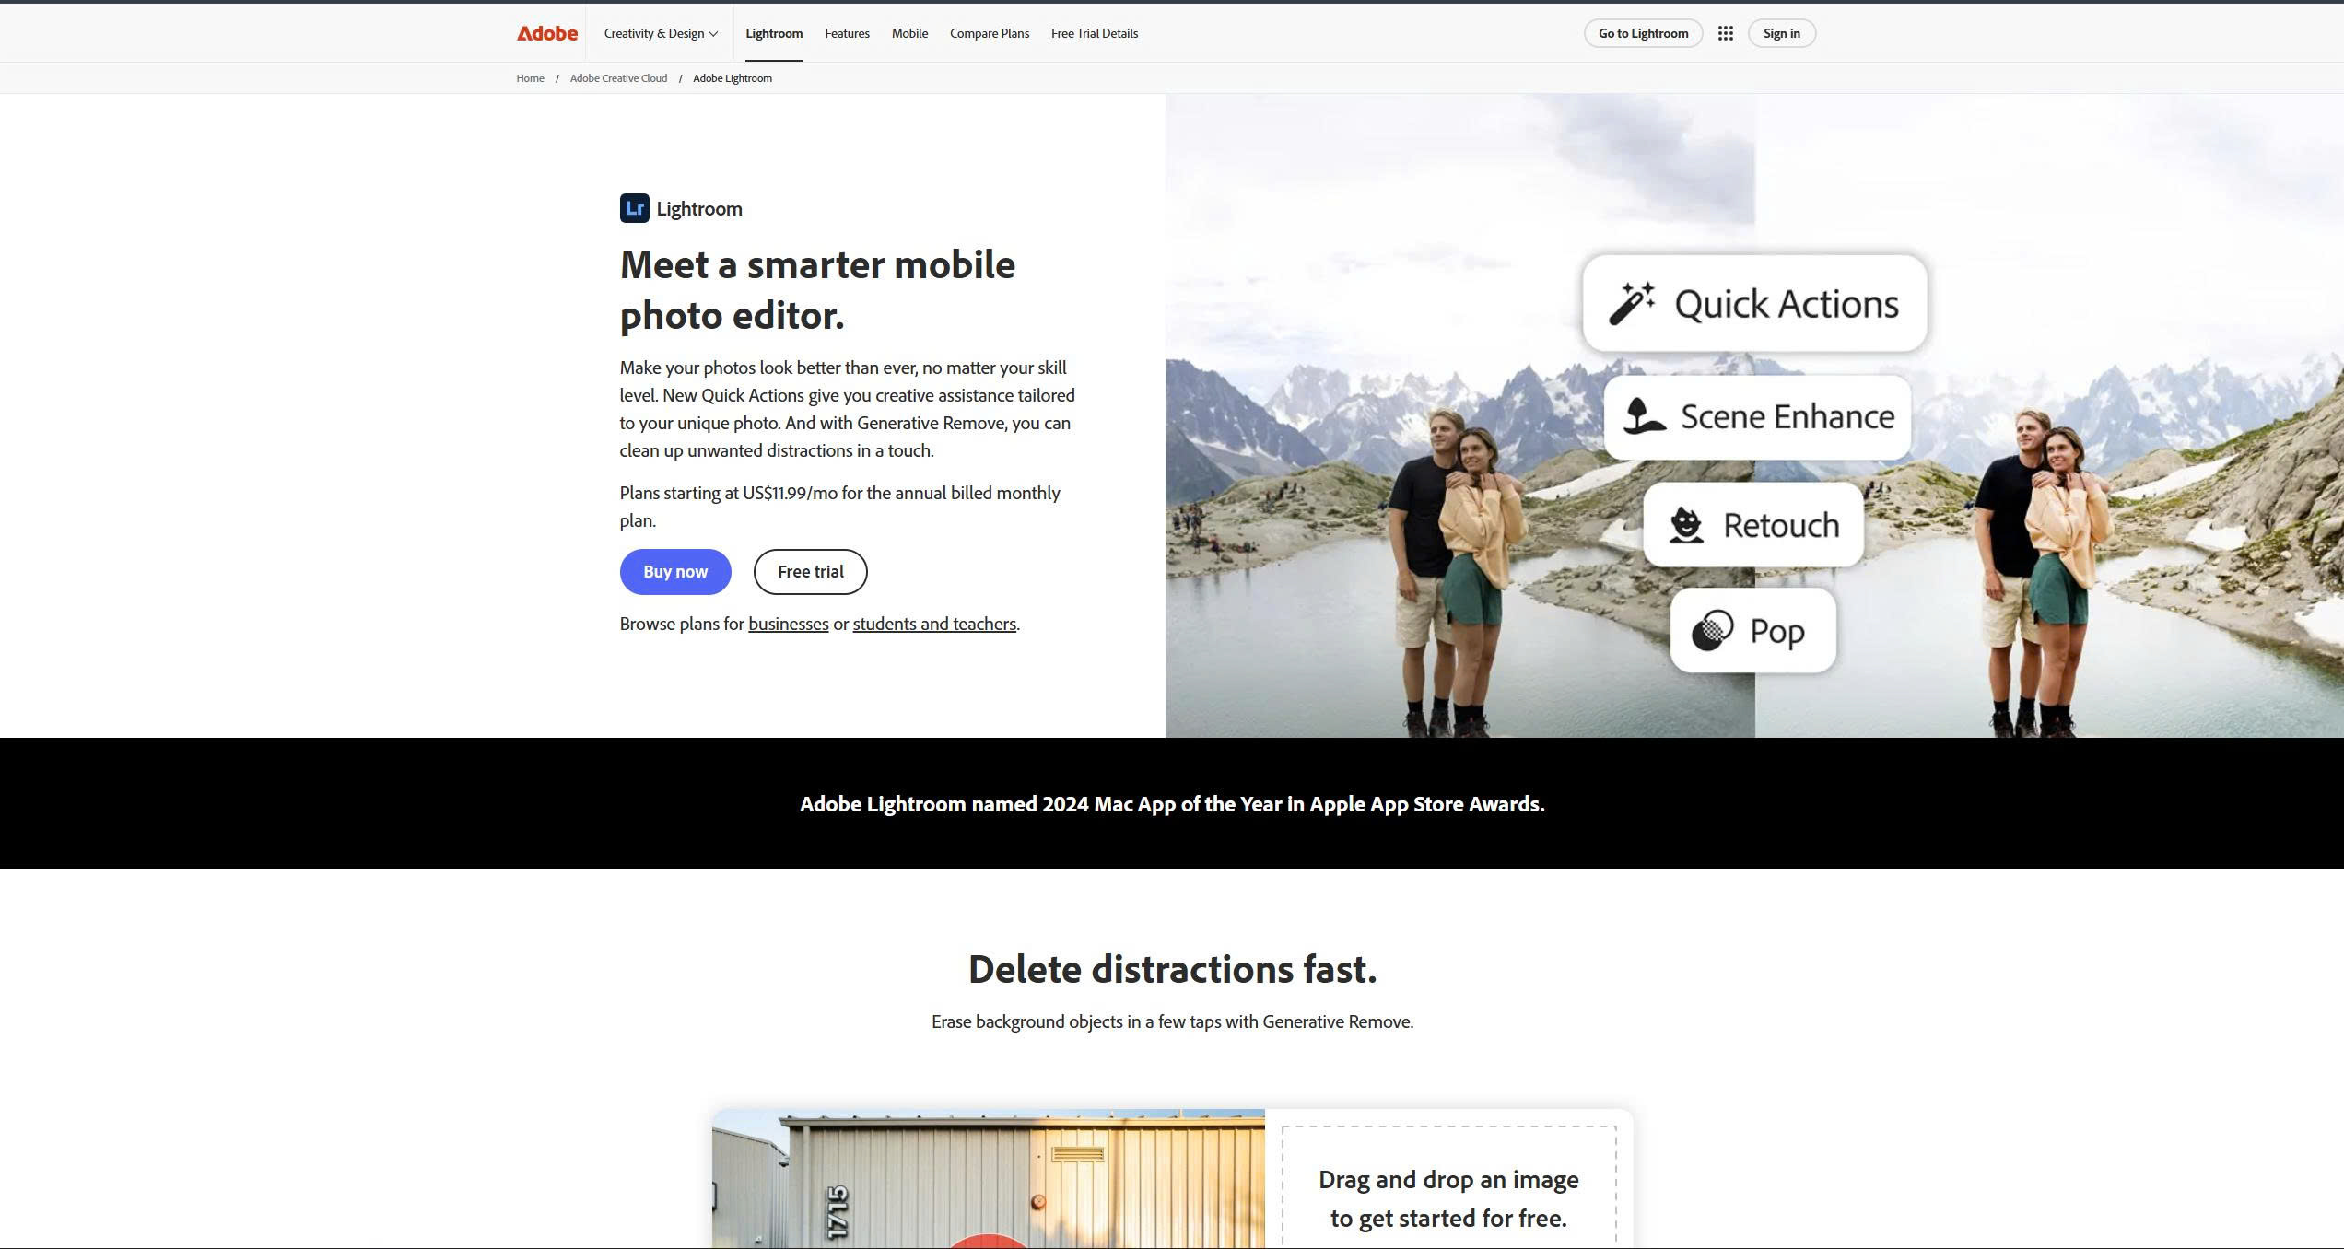Click the Lightroom Lr product icon
Viewport: 2344px width, 1249px height.
[634, 208]
